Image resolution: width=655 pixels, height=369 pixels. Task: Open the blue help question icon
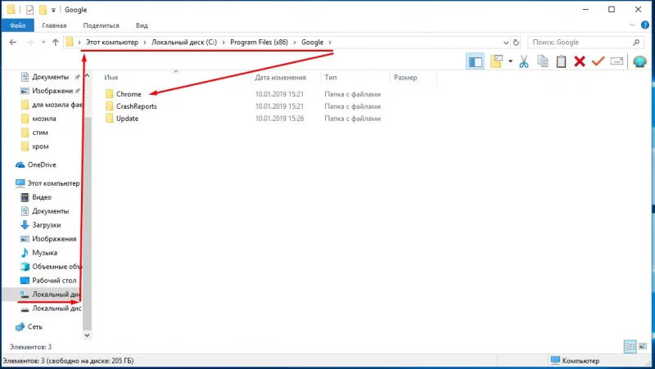click(645, 25)
